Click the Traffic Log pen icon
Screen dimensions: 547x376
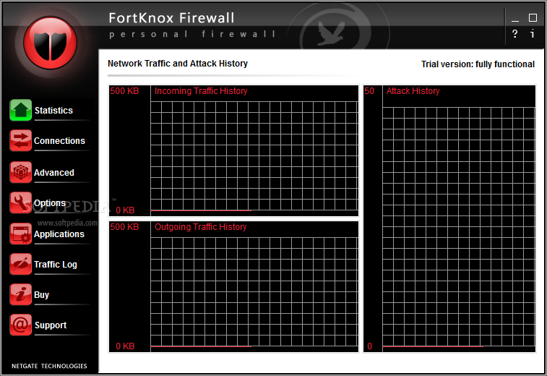tap(20, 264)
